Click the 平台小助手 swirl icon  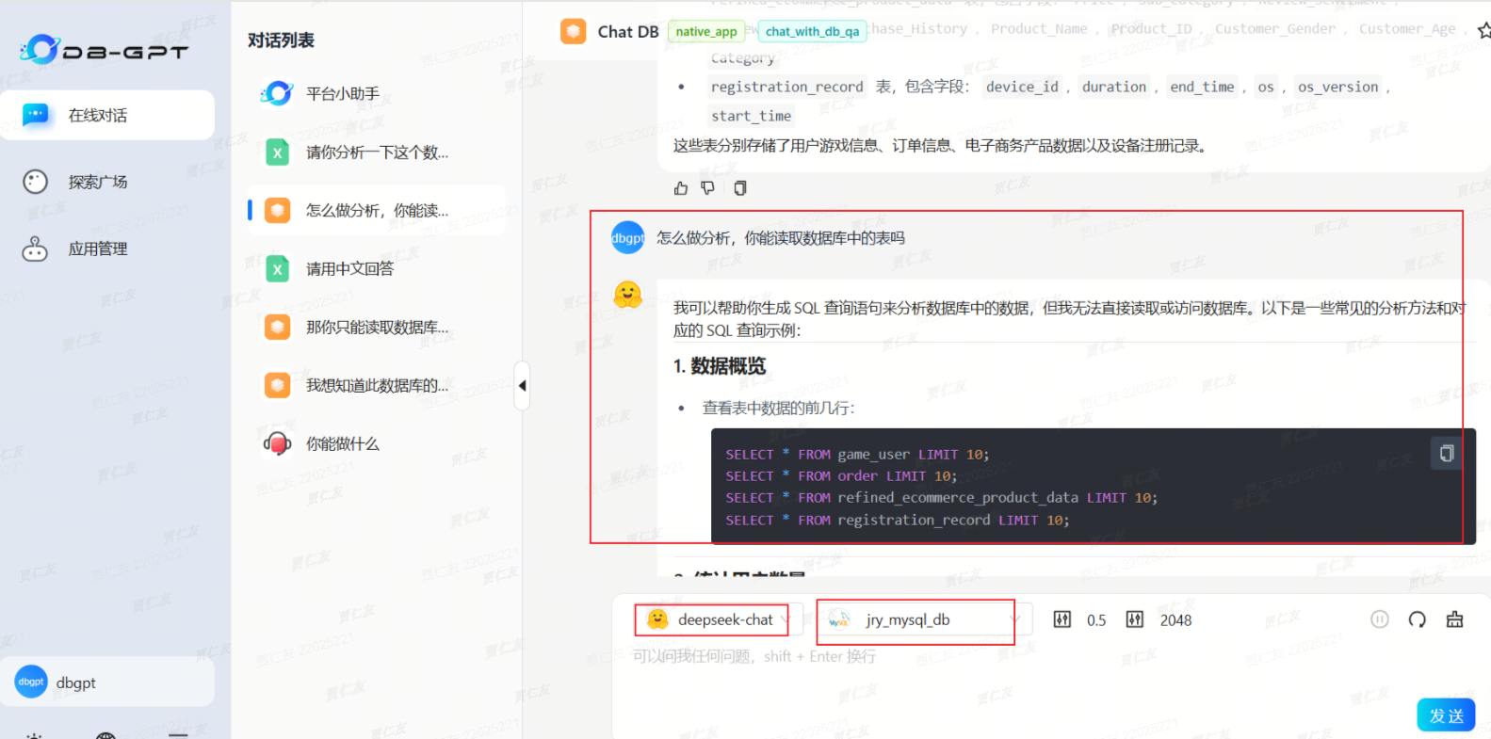pyautogui.click(x=277, y=93)
